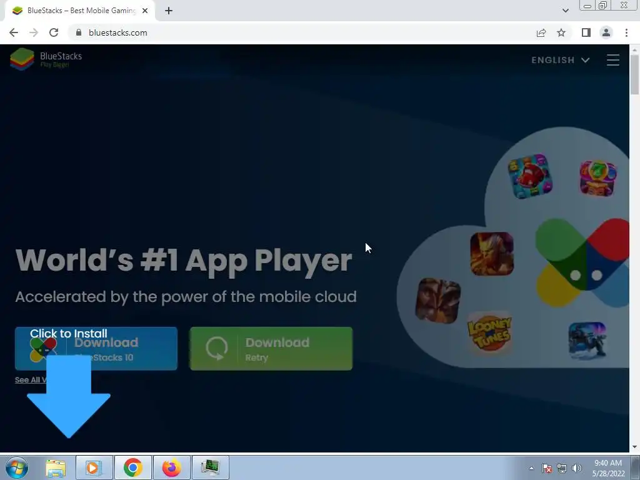This screenshot has height=480, width=640.
Task: Click the slots 7 game icon
Action: [x=598, y=178]
